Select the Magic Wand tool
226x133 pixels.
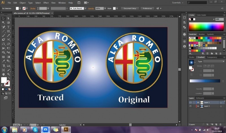pos(3,23)
